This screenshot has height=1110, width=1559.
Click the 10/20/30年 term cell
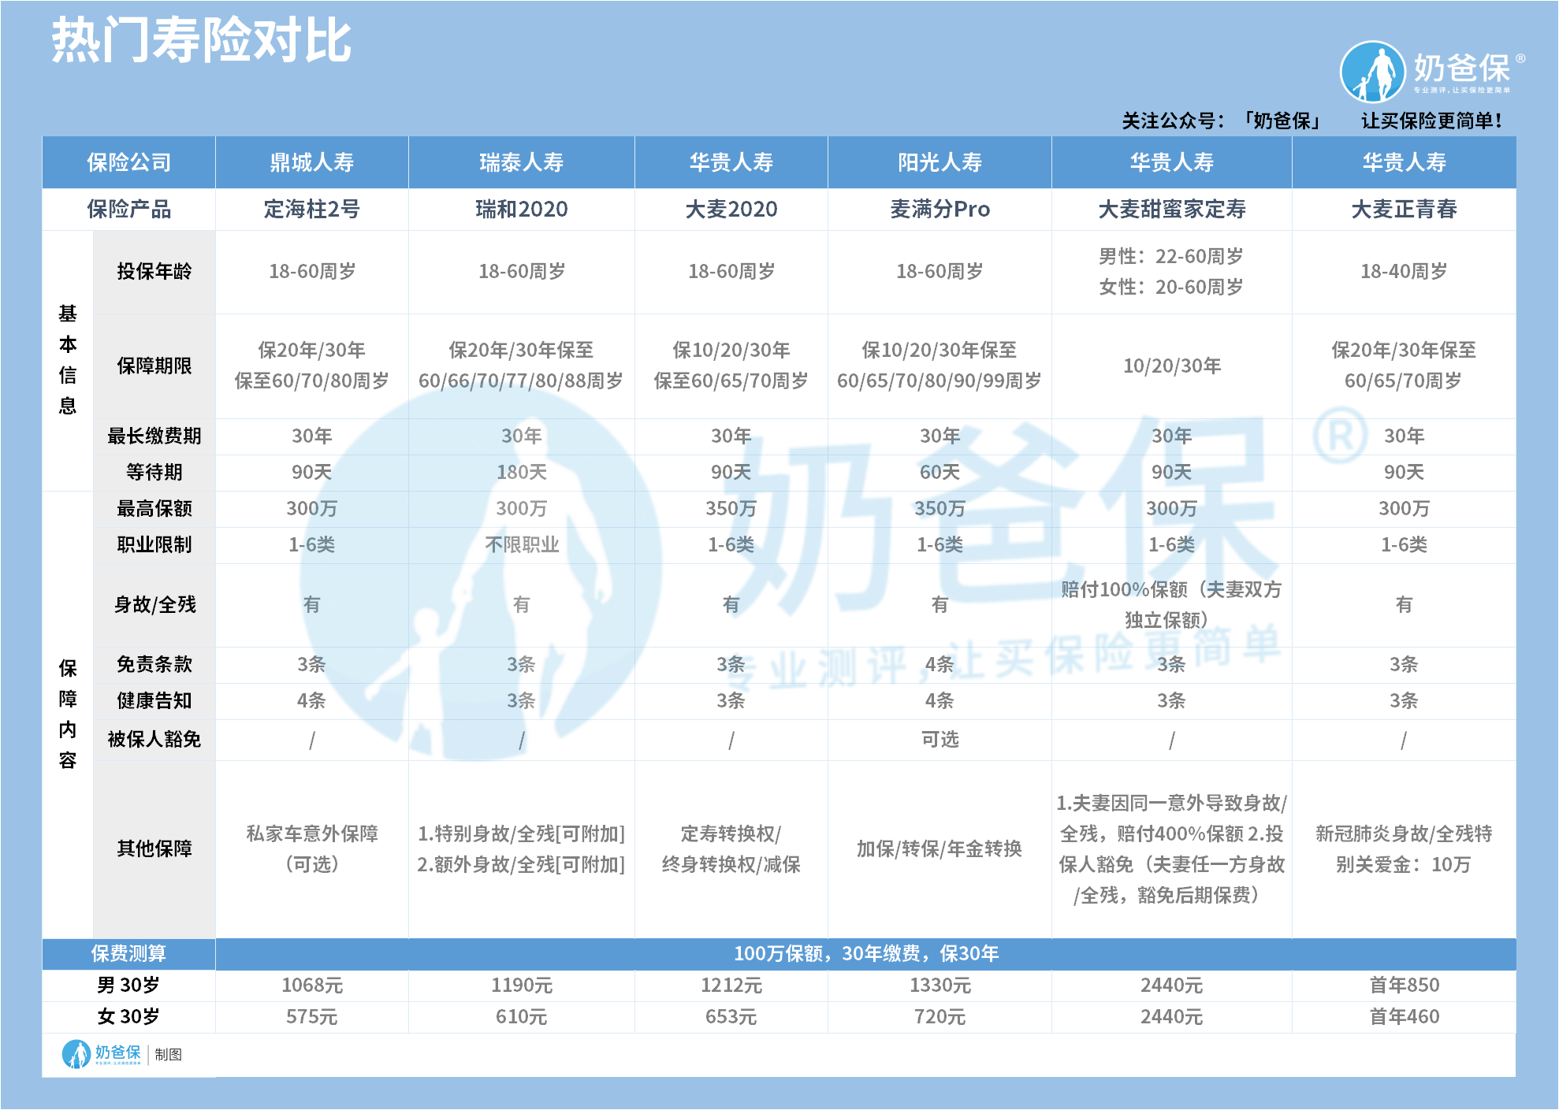pyautogui.click(x=1172, y=366)
